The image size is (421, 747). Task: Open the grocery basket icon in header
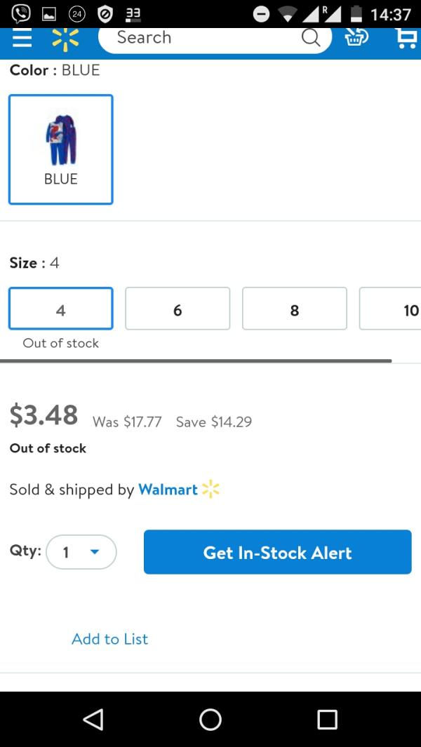click(356, 39)
